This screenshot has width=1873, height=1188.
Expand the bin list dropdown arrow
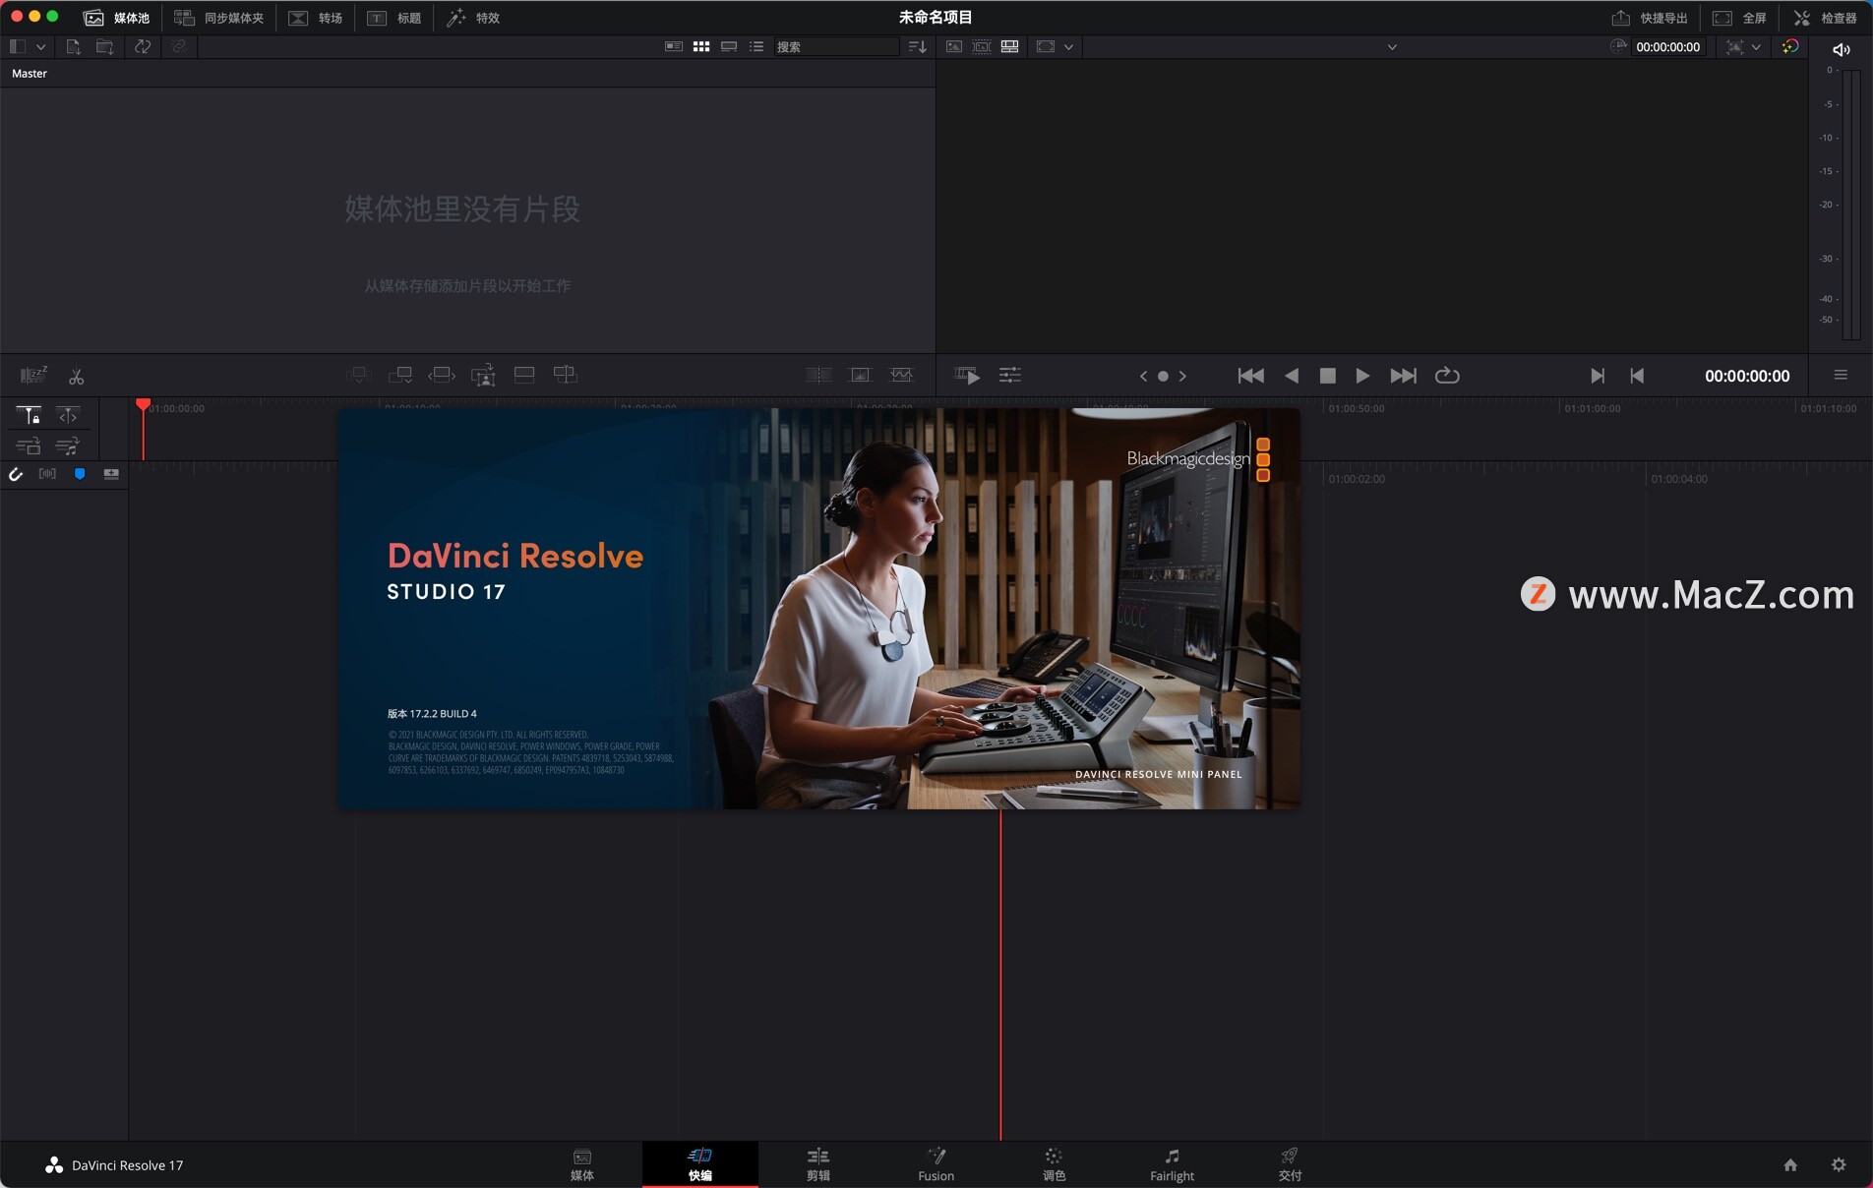pyautogui.click(x=40, y=46)
